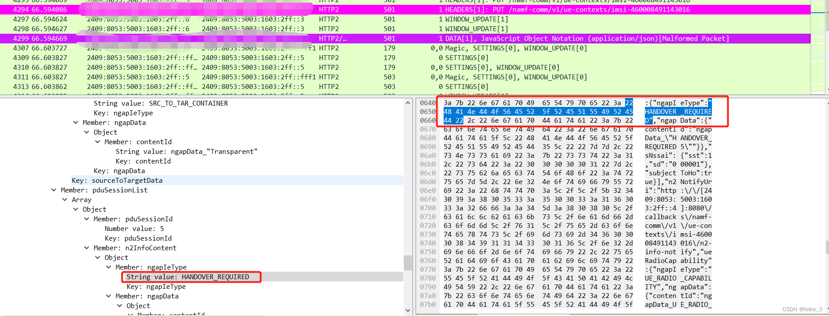Screen dimensions: 829x316
Task: Click ASCII text UE_RADIO _CAPABIL in hex pane
Action: [x=678, y=278]
